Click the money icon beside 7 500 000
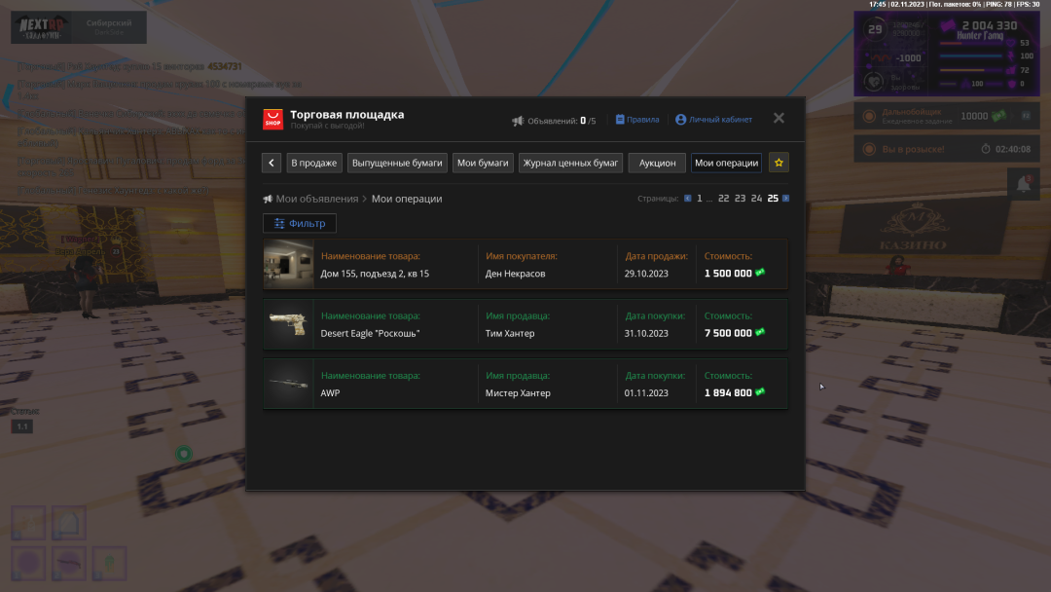 [760, 332]
